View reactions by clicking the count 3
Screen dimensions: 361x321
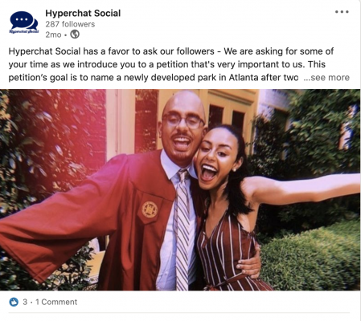(25, 302)
